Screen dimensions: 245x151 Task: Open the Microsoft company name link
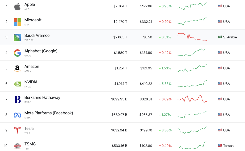tap(33, 20)
